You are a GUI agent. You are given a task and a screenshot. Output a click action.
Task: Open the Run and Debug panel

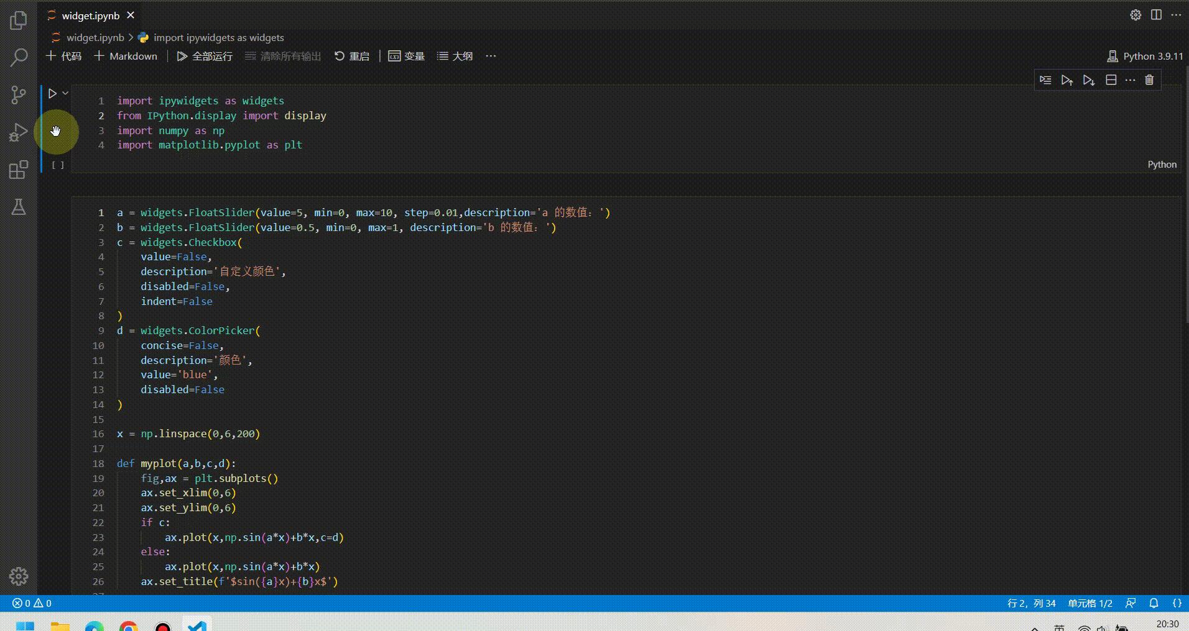(18, 132)
